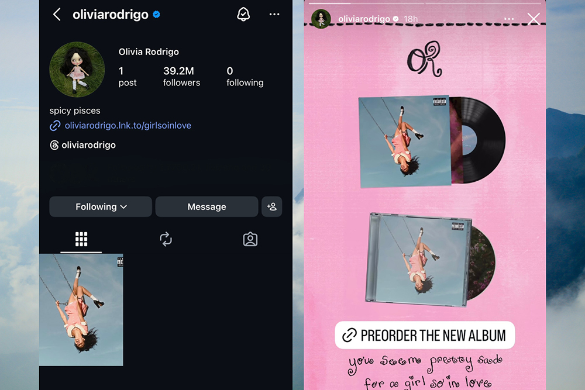The width and height of the screenshot is (585, 390).
Task: Open the story three-dots more options
Action: [509, 19]
